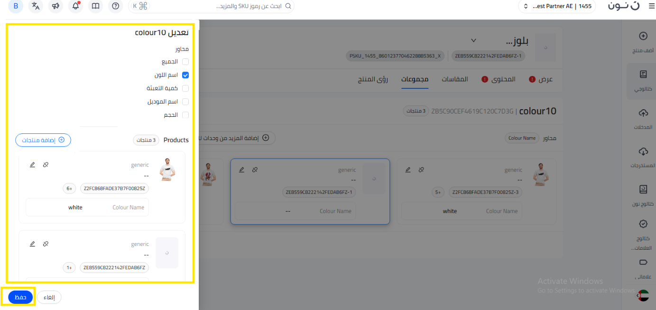
Task: Open the help question mark icon
Action: [x=115, y=6]
